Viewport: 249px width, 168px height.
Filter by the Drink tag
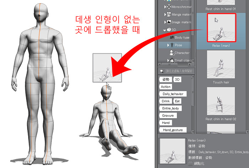tap(166, 101)
